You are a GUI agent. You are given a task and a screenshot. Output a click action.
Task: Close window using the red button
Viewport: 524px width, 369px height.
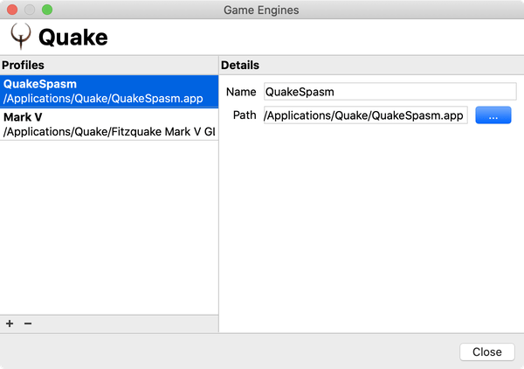(12, 10)
